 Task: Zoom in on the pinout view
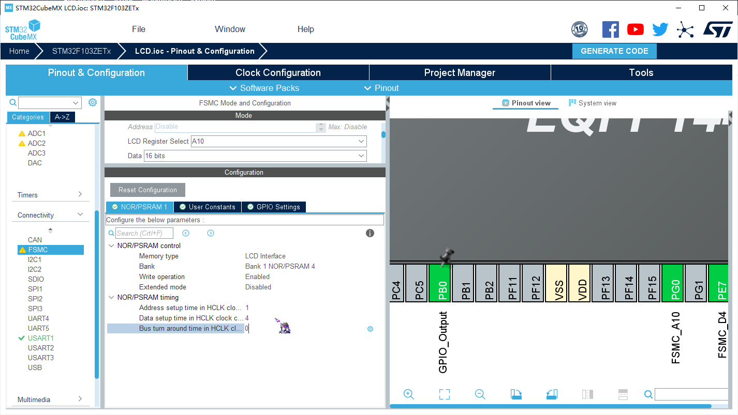tap(409, 394)
